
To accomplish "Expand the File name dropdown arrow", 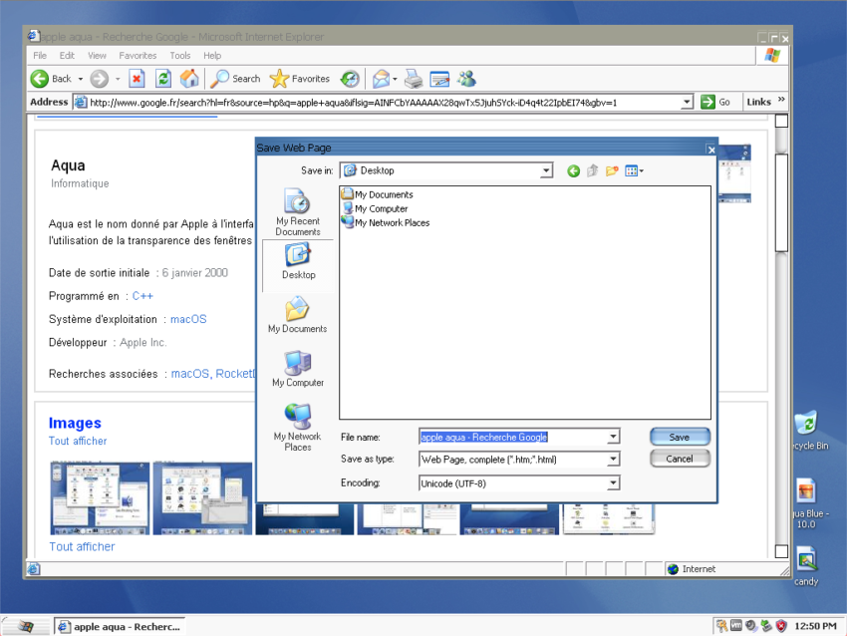I will pyautogui.click(x=613, y=437).
